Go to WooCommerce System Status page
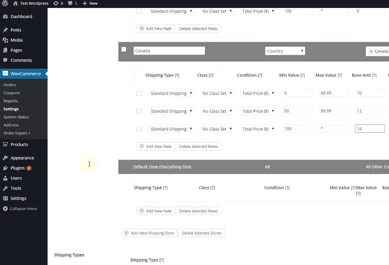Screen dimensions: 389x265 click(x=16, y=117)
